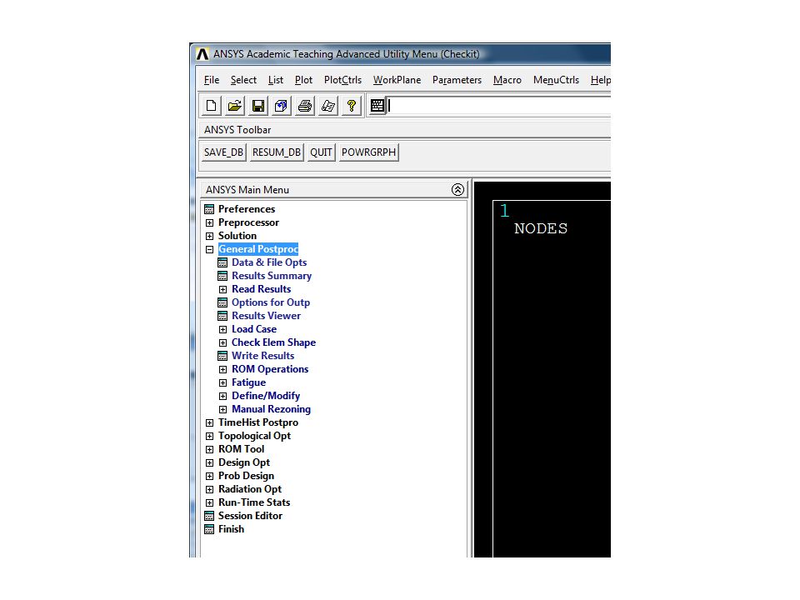Open the Plot menu
The width and height of the screenshot is (800, 600).
point(303,80)
